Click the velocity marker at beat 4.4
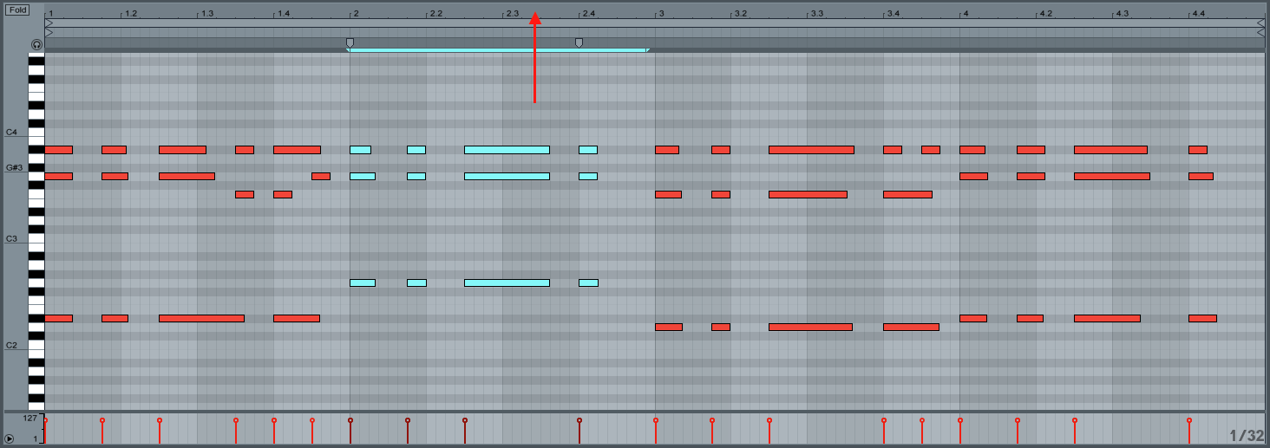 (1189, 420)
